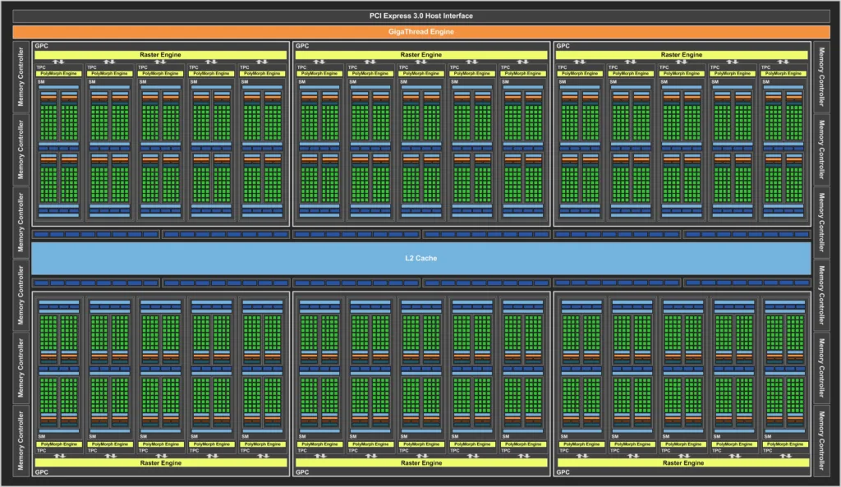Click the Raster Engine in the bottom-left GPC
This screenshot has height=487, width=841.
coord(161,462)
